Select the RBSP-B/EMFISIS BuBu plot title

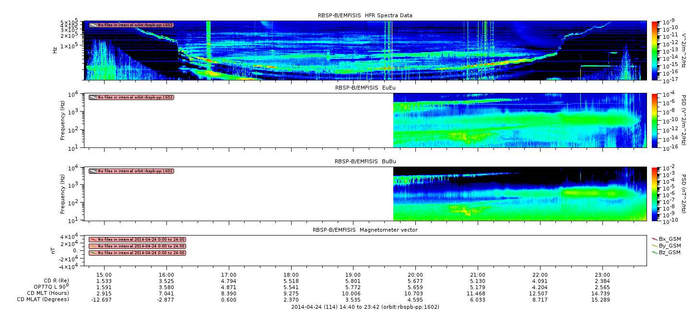coord(365,161)
